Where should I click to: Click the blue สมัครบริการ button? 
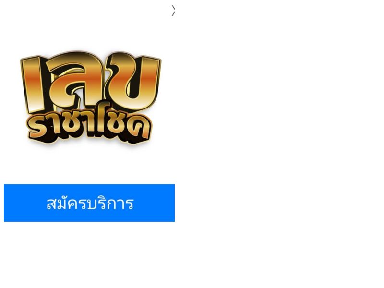pyautogui.click(x=89, y=203)
